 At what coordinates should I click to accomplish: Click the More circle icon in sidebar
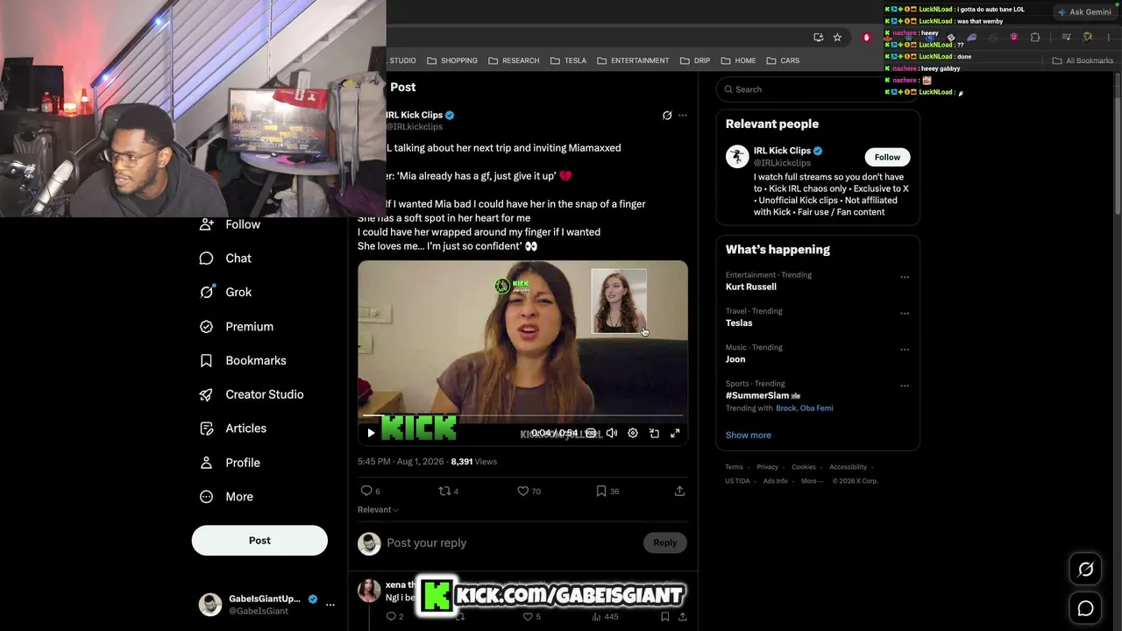click(x=206, y=497)
